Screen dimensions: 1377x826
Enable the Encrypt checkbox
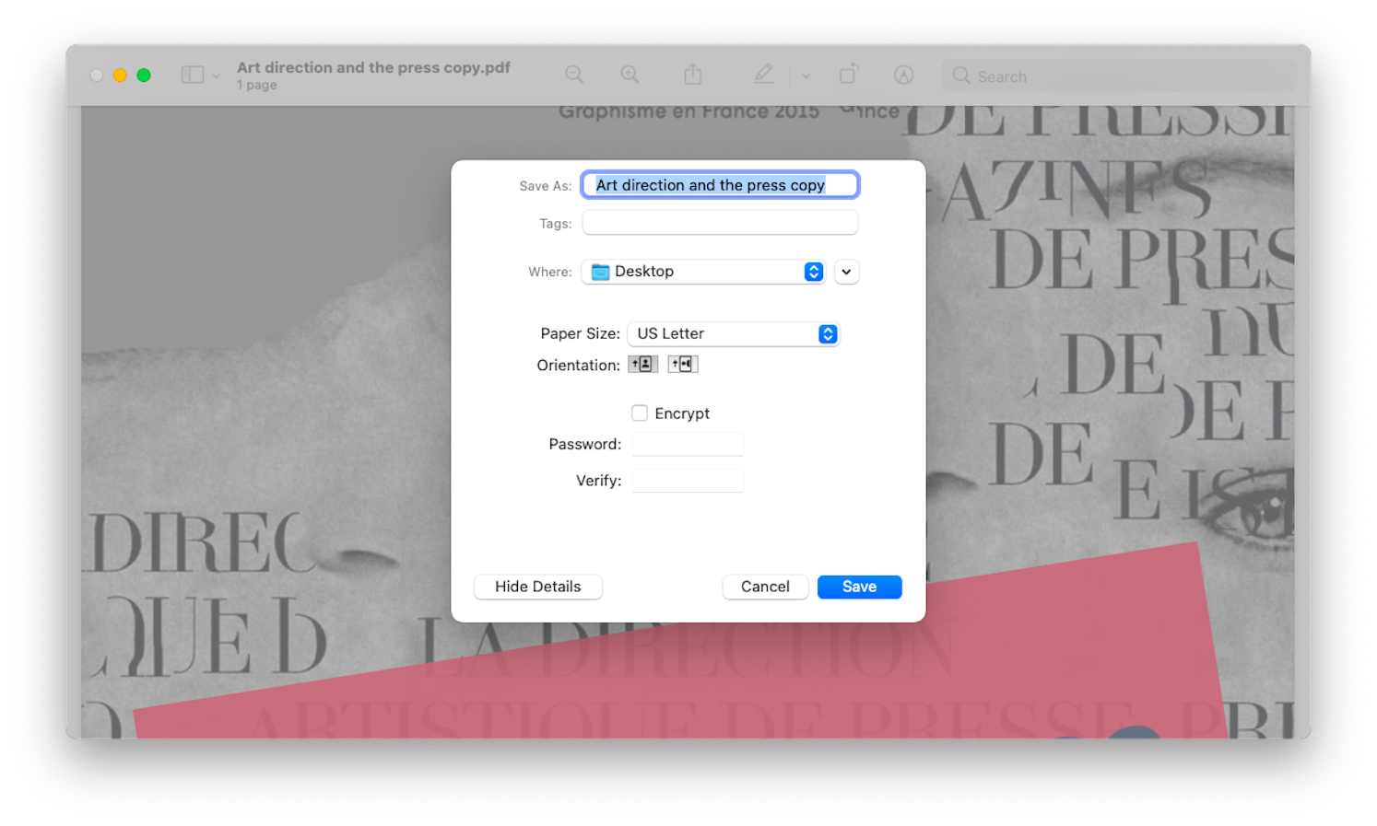pyautogui.click(x=640, y=413)
